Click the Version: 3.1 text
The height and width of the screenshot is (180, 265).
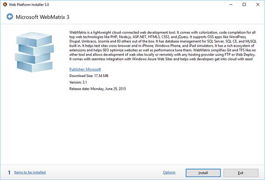78,82
